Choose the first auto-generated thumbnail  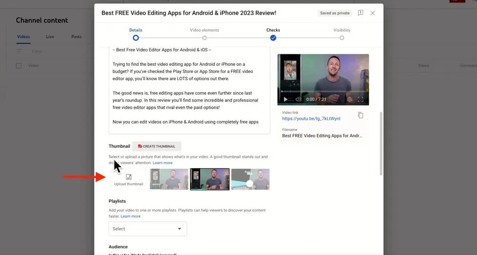tap(169, 179)
